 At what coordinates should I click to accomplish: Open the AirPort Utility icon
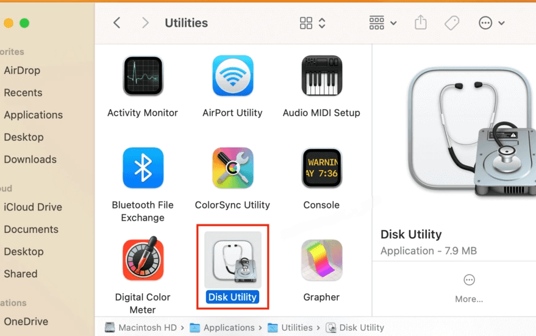pos(232,76)
